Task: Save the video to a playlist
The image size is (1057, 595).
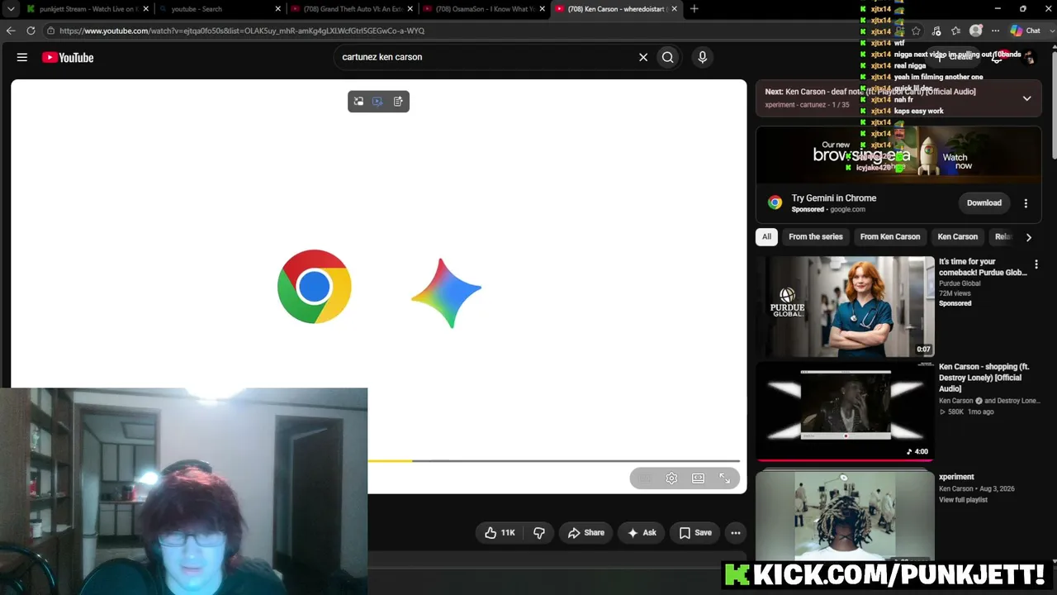Action: (x=694, y=533)
